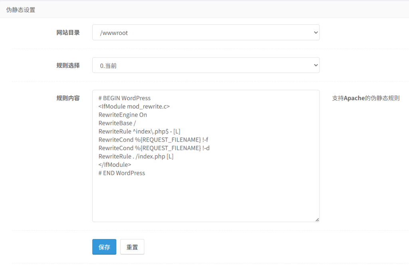This screenshot has height=269, width=409.
Task: Click the '# BEGIN WordPress' line
Action: 125,98
